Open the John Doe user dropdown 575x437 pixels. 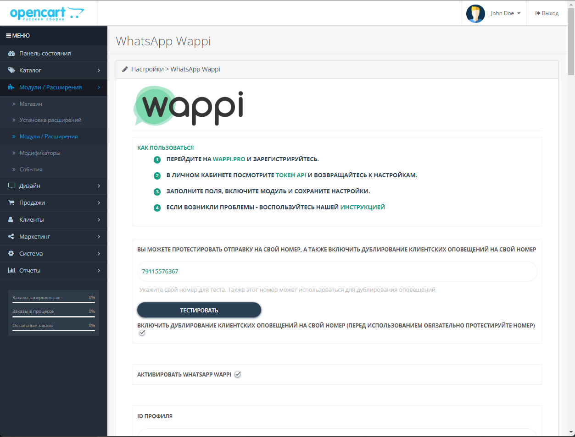pos(494,13)
